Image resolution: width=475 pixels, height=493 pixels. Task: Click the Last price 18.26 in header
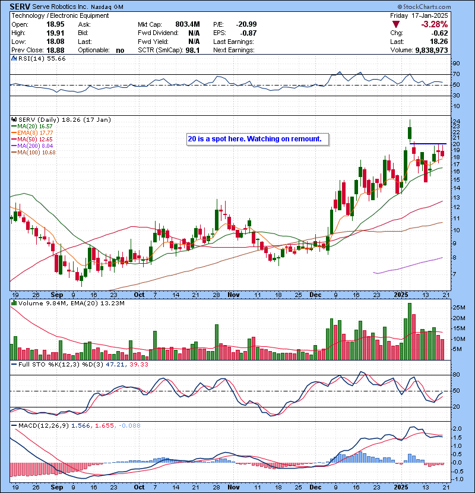439,42
